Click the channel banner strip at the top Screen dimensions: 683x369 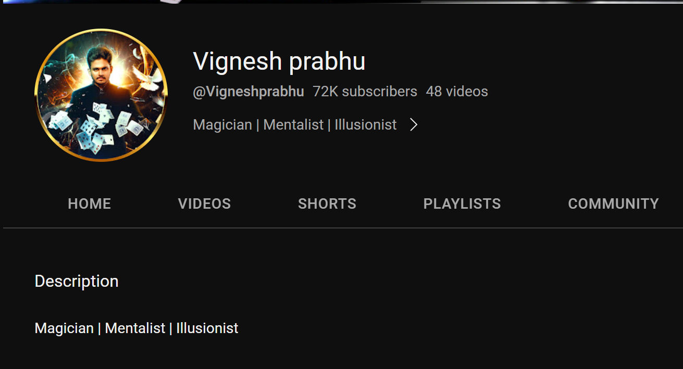click(x=341, y=2)
